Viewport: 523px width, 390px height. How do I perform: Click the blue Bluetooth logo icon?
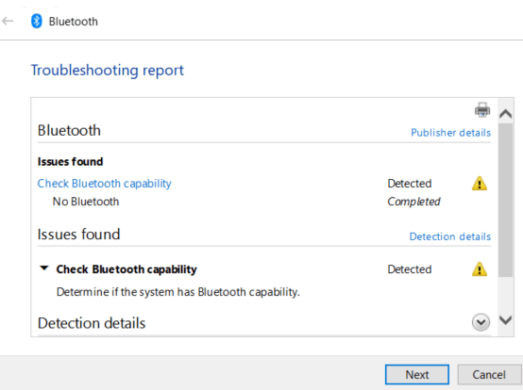pos(37,22)
